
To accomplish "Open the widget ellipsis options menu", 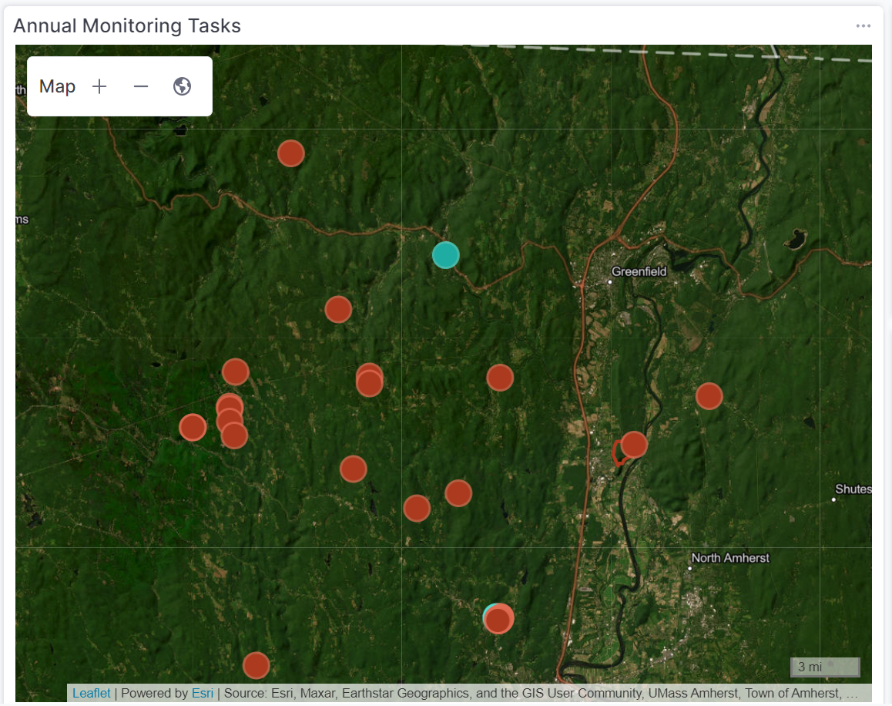I will [862, 25].
